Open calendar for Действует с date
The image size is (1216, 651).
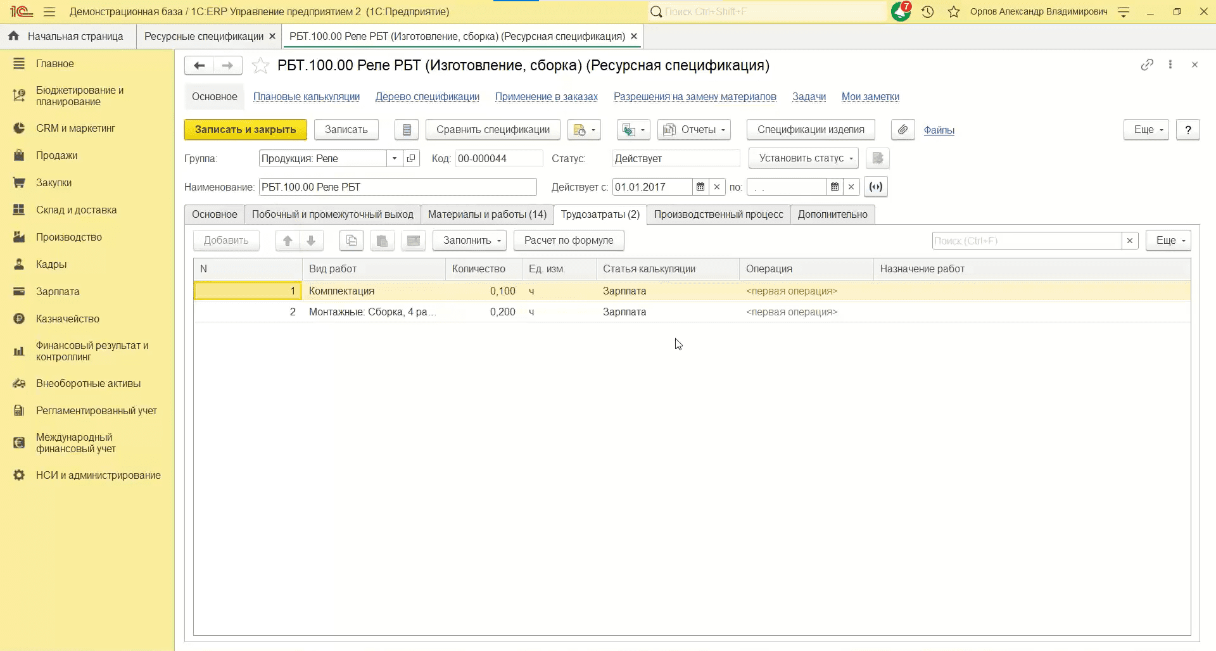pyautogui.click(x=700, y=187)
